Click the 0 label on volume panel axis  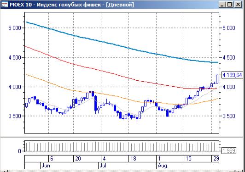point(19,151)
